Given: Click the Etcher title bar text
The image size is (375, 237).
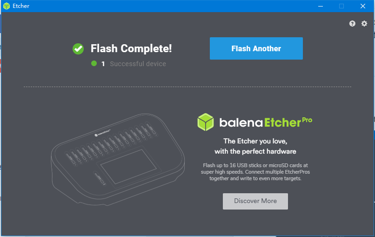Looking at the screenshot, I should pos(21,6).
